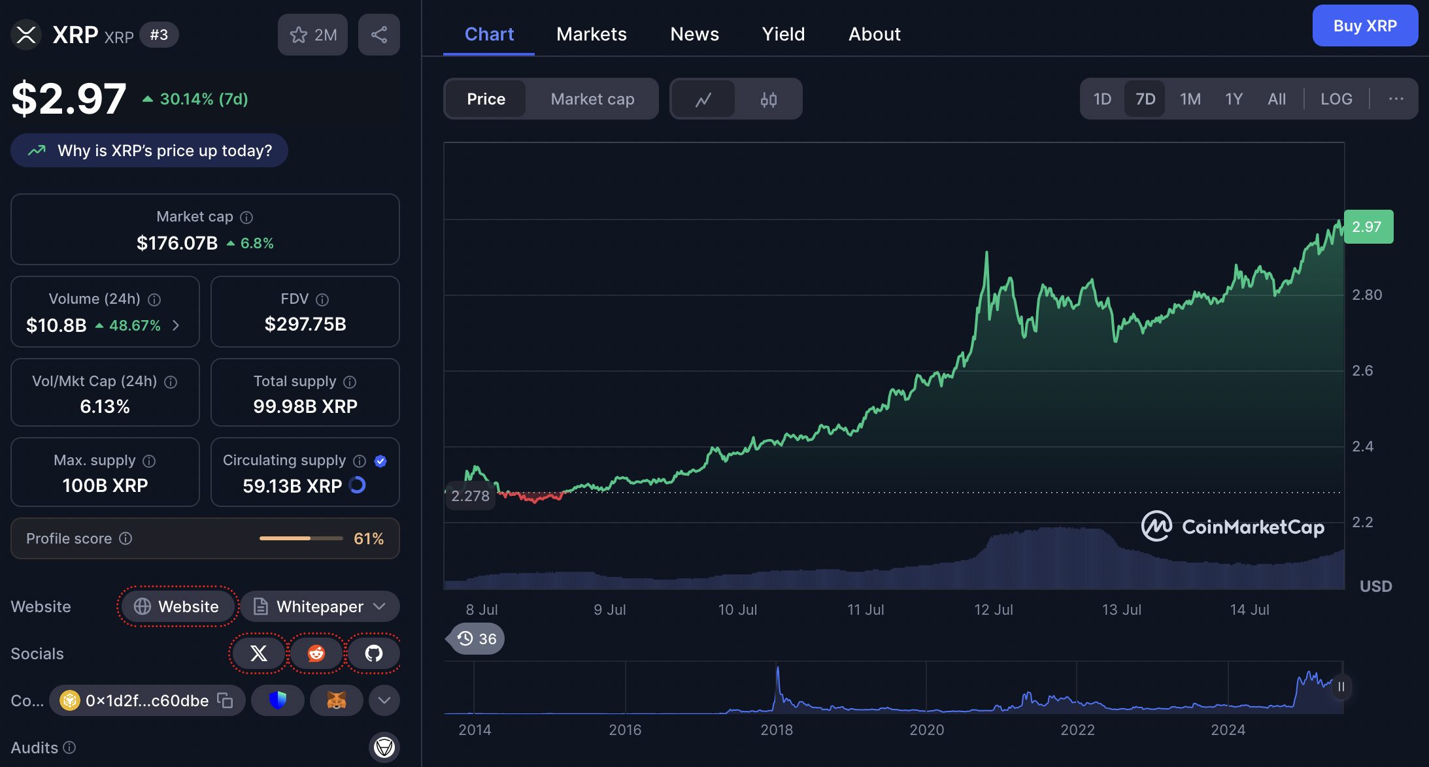
Task: Click the 36 events history badge
Action: pyautogui.click(x=477, y=638)
